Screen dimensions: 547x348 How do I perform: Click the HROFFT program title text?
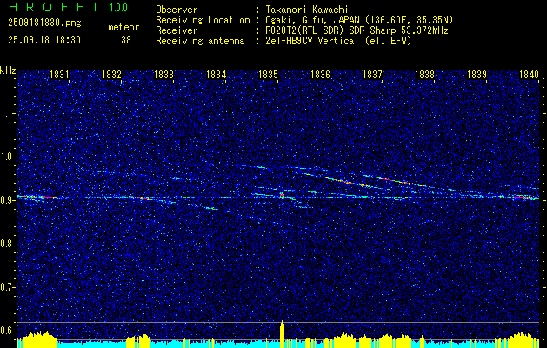point(53,7)
